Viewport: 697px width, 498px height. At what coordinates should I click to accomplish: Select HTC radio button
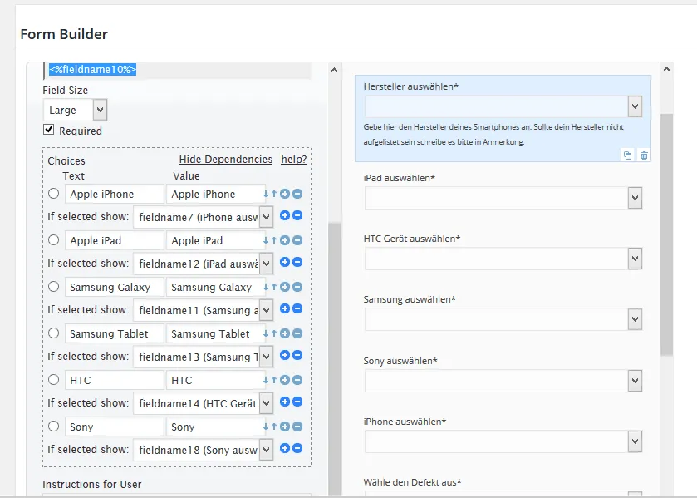coord(53,380)
